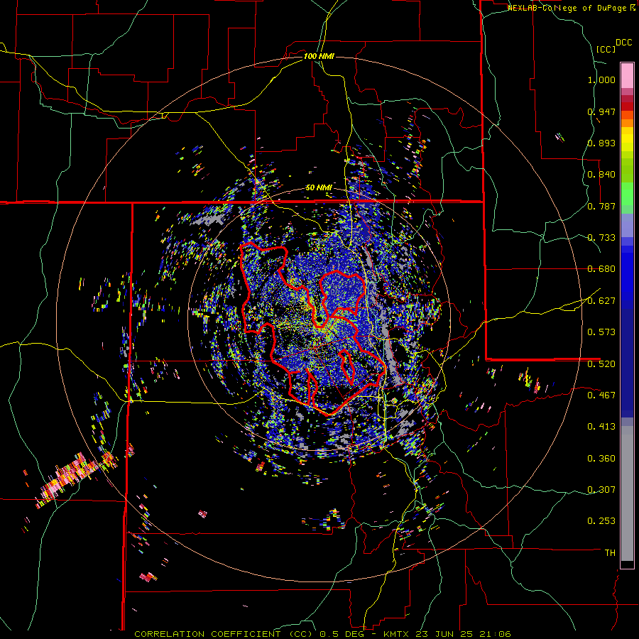Screen dimensions: 639x639
Task: Click the 0.573 legend value
Action: (x=601, y=332)
